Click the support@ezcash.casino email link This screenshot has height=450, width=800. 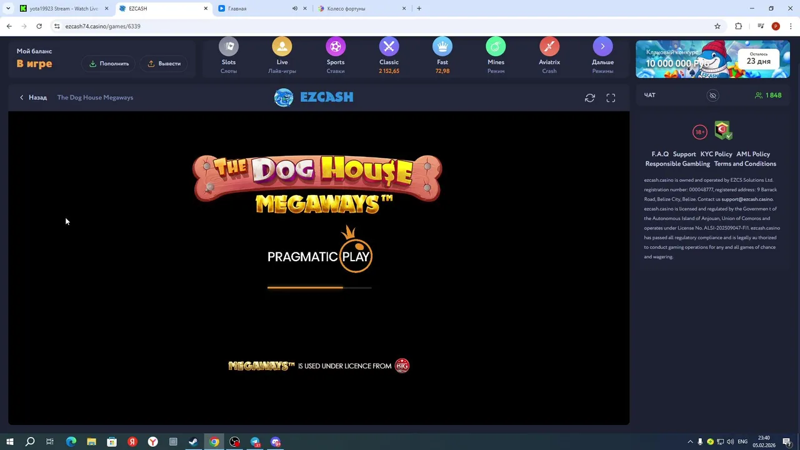(x=747, y=199)
